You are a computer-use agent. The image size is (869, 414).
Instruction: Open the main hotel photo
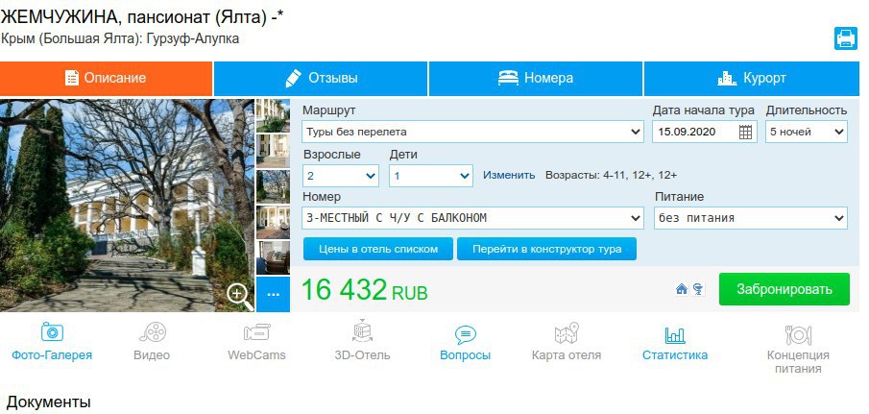(127, 205)
